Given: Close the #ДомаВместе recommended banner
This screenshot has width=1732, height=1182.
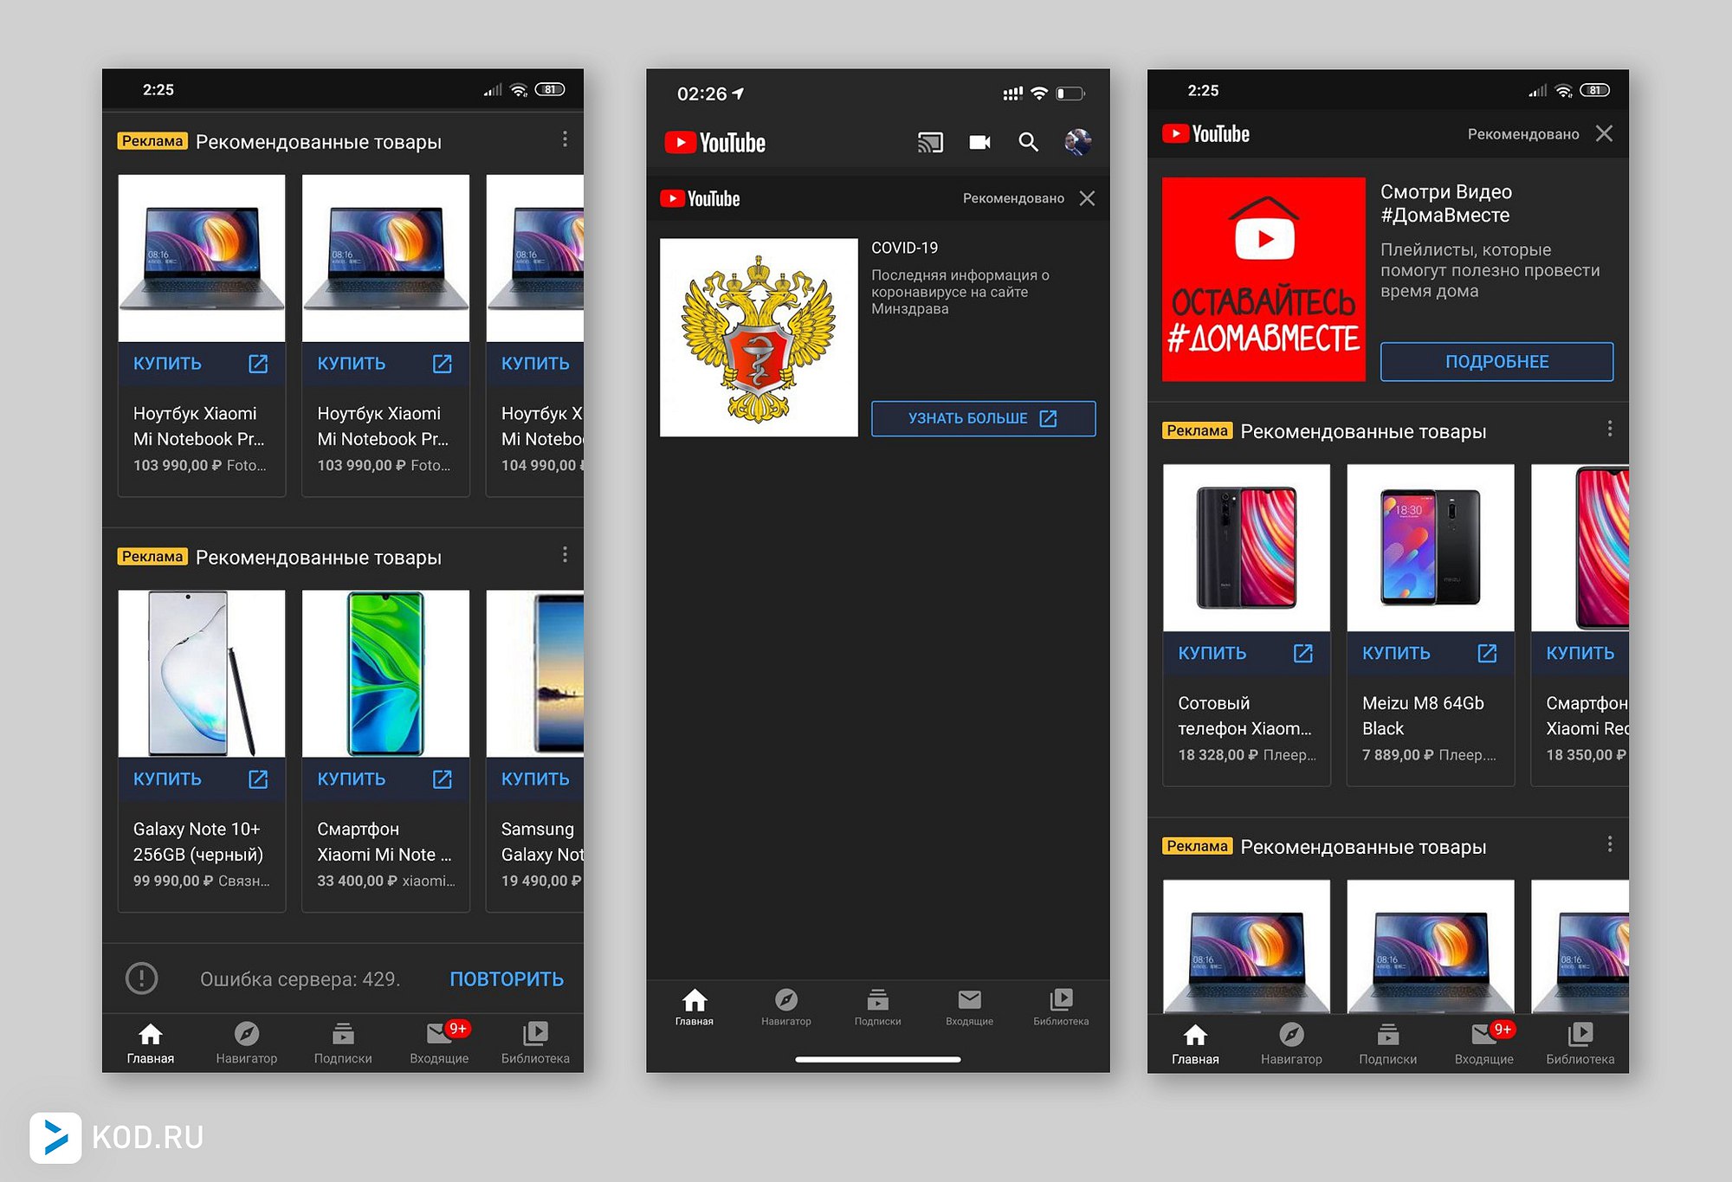Looking at the screenshot, I should point(1604,133).
